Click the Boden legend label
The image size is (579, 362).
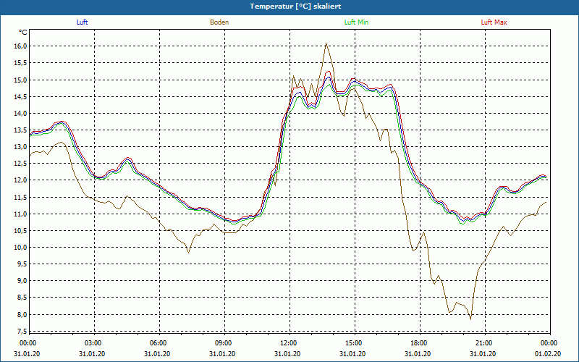[219, 22]
